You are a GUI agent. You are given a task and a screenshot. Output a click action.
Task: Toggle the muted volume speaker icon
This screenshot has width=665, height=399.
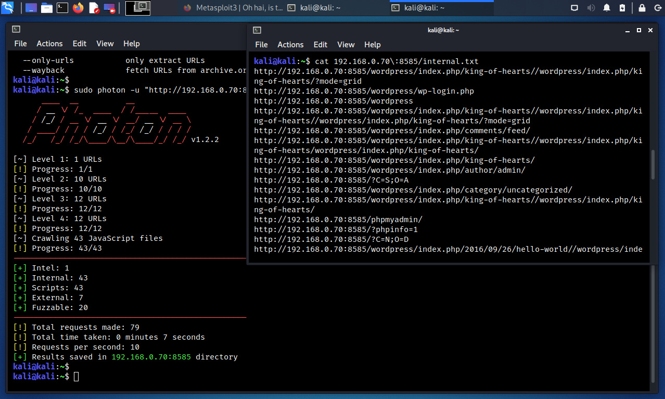(x=591, y=8)
